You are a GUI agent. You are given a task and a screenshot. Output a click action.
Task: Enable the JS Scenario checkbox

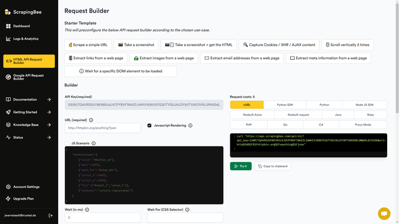(x=67, y=143)
